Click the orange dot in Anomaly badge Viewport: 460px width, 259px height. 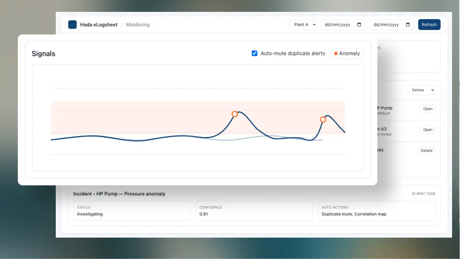tap(336, 53)
